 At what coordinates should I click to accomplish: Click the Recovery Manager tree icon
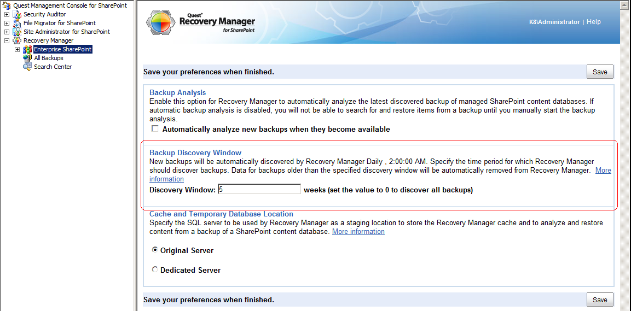pos(17,40)
